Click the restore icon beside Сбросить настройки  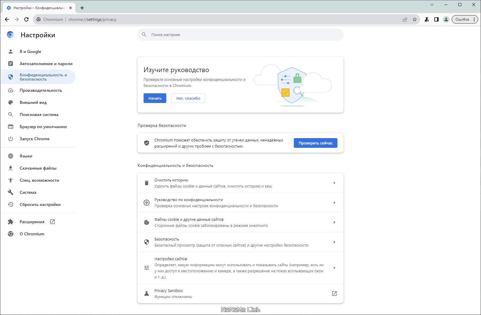coord(11,204)
